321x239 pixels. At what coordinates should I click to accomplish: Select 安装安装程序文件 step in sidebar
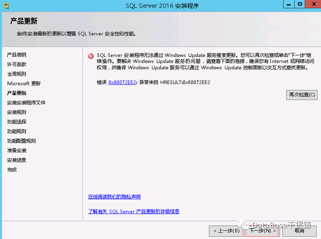[26, 103]
